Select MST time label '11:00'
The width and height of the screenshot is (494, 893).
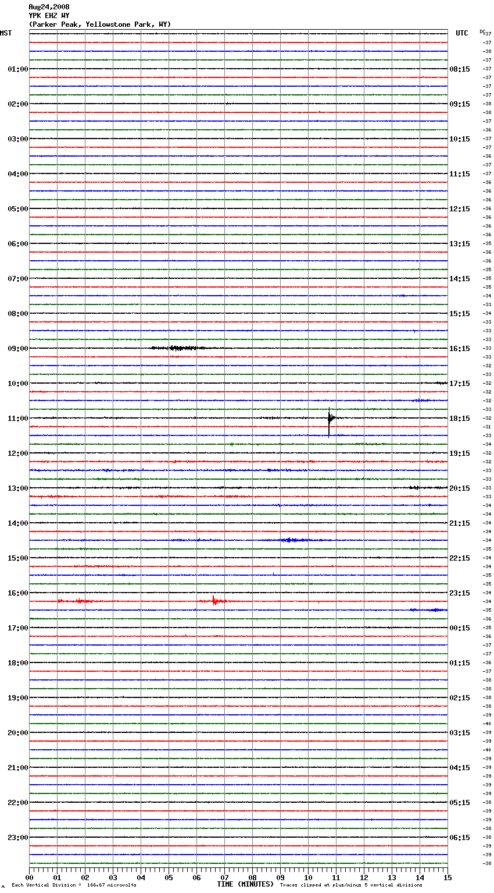[18, 419]
